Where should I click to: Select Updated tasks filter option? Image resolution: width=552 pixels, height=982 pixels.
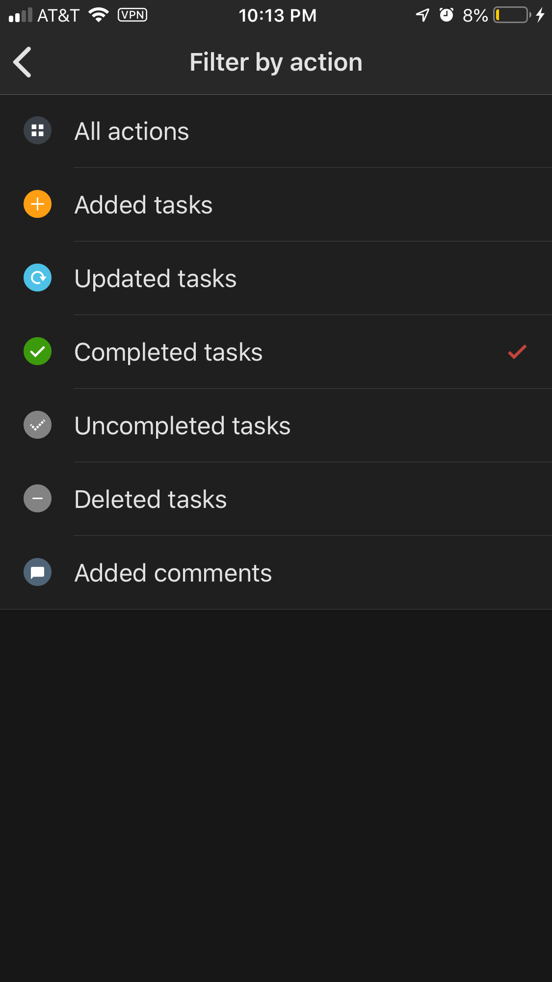tap(276, 278)
